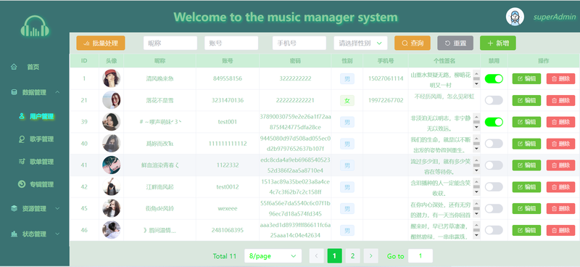580x267 pixels.
Task: Click the playlist icon beside 歌单管理
Action: 22,162
